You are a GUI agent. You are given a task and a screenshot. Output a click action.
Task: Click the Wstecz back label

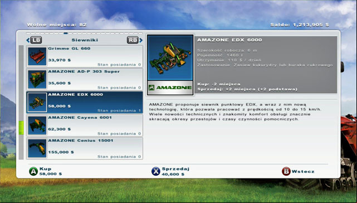[x=303, y=172]
